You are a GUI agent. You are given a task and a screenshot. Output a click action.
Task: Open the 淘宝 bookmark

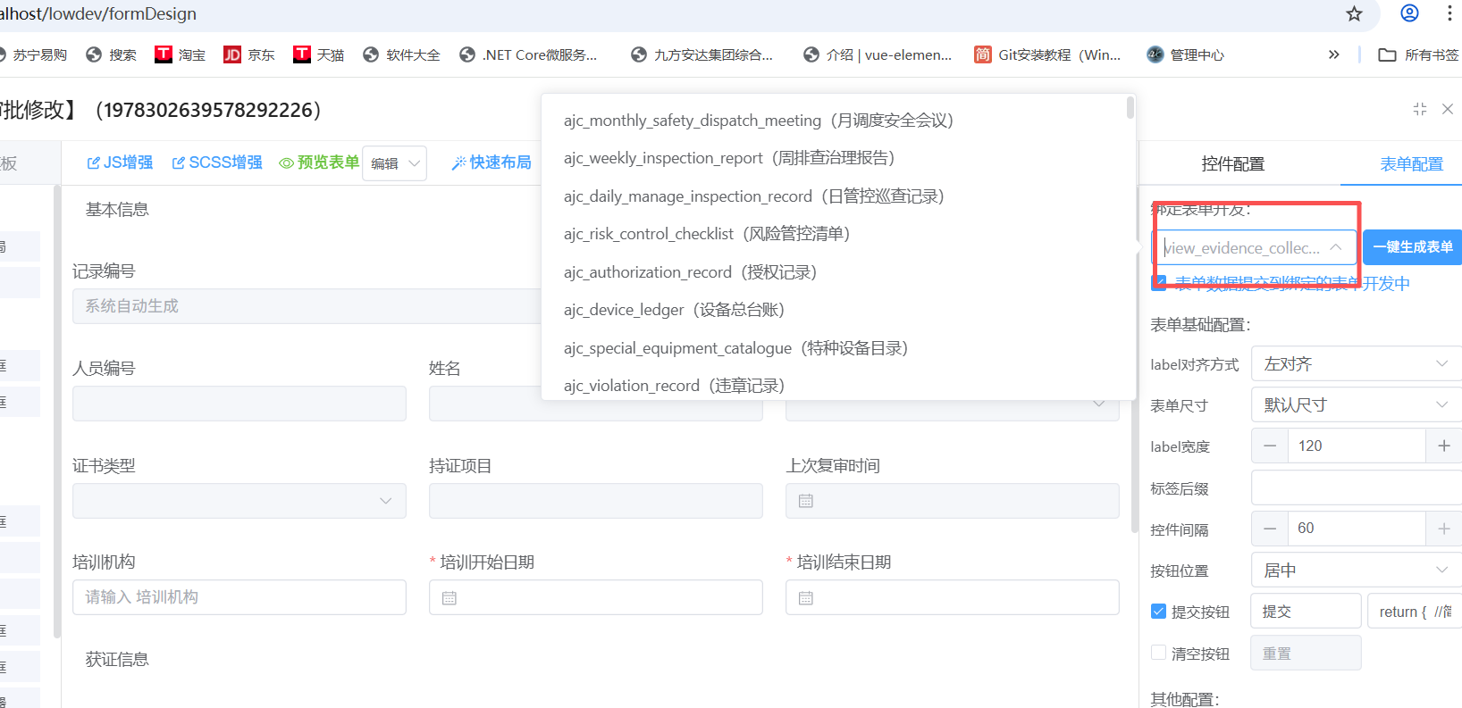(180, 54)
